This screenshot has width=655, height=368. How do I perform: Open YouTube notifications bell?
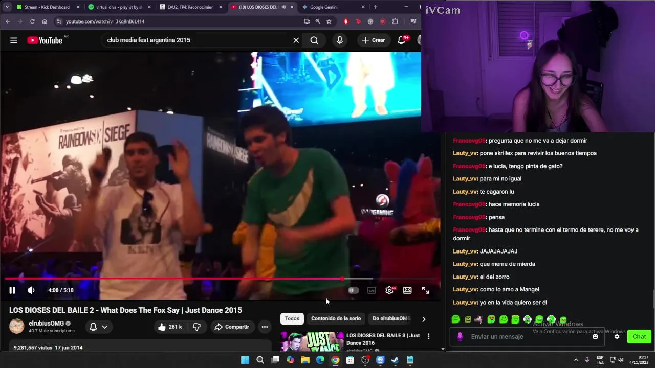[x=402, y=40]
